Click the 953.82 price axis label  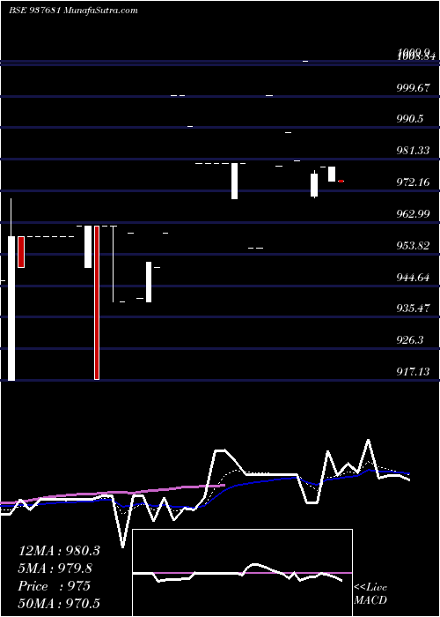click(413, 246)
